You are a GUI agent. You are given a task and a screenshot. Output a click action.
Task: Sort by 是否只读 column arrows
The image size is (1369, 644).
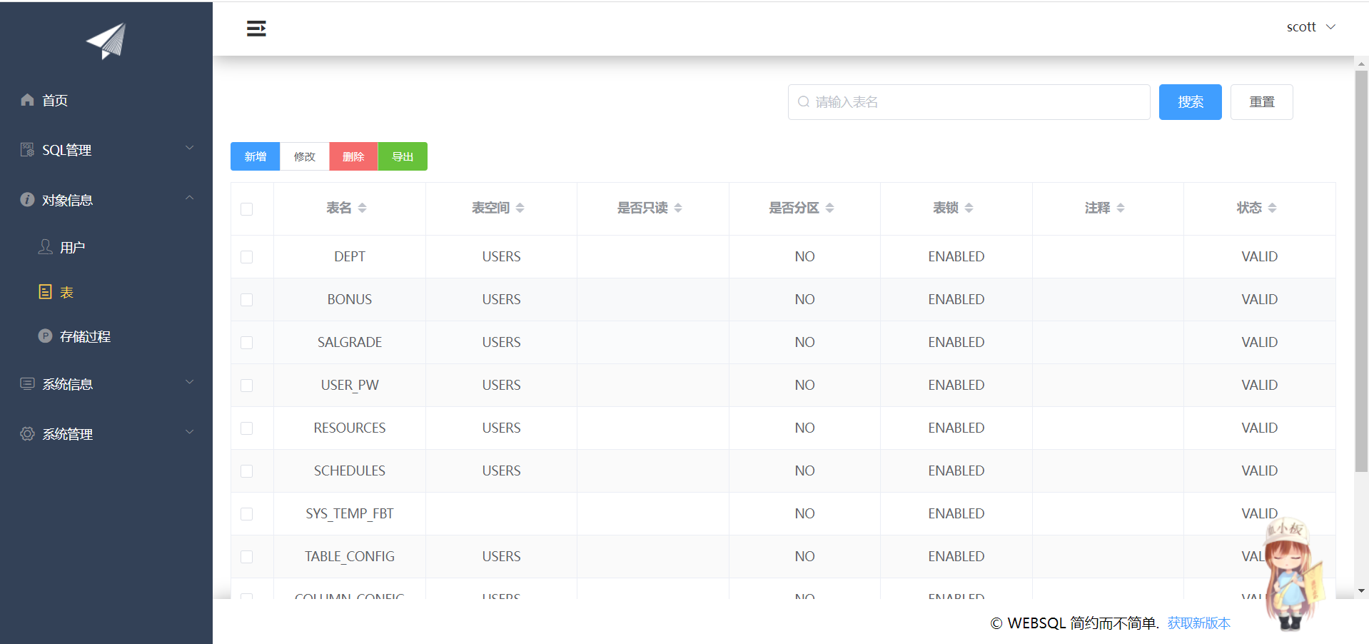click(x=678, y=208)
